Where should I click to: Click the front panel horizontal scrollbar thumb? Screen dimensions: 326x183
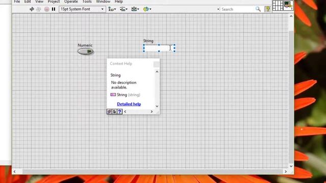click(x=153, y=172)
